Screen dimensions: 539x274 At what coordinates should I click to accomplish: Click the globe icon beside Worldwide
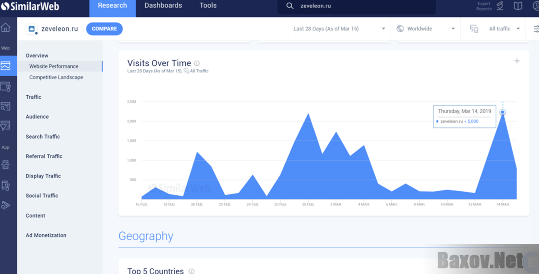click(400, 29)
